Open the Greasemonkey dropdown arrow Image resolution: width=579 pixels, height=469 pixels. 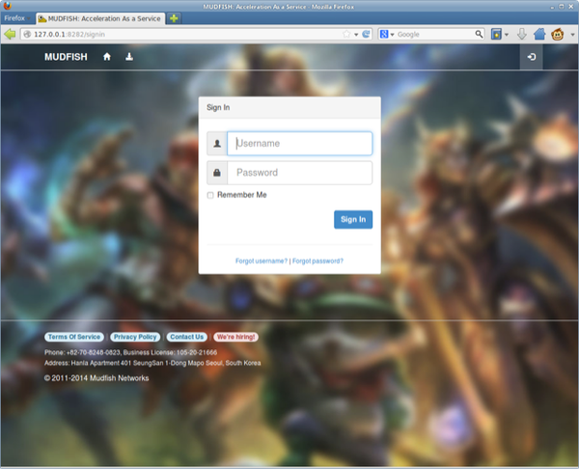coord(572,35)
